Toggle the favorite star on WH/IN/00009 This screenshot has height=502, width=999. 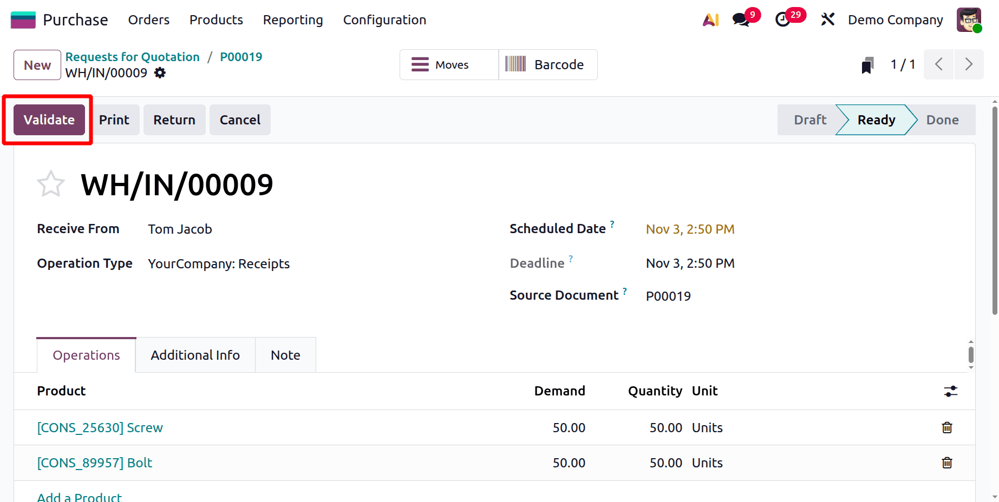50,183
